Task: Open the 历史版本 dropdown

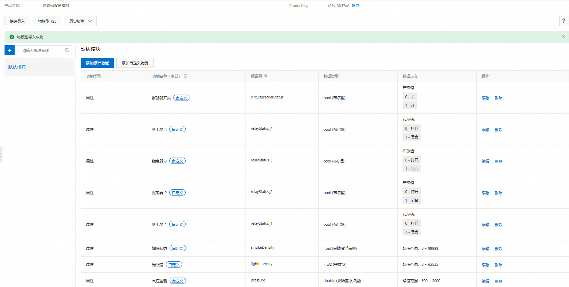Action: pos(80,21)
